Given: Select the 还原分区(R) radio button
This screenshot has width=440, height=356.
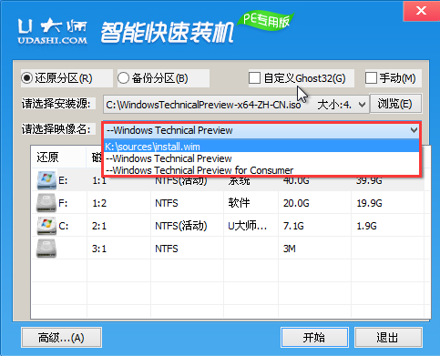Looking at the screenshot, I should tap(27, 78).
